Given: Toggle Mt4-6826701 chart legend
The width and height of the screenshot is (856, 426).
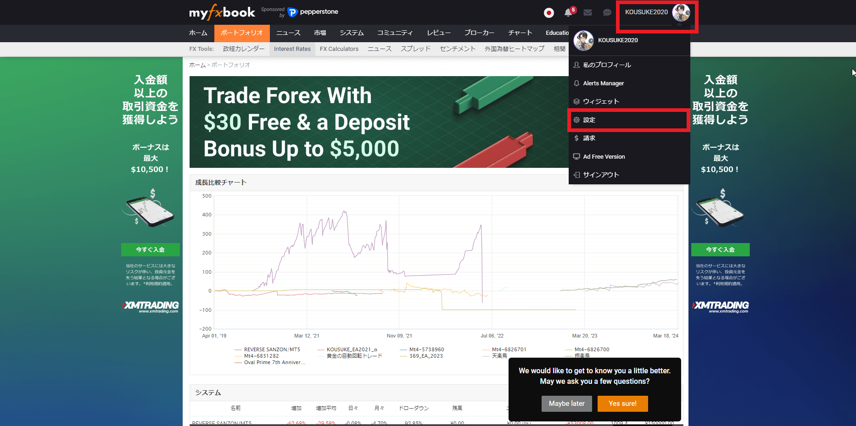Looking at the screenshot, I should 505,349.
